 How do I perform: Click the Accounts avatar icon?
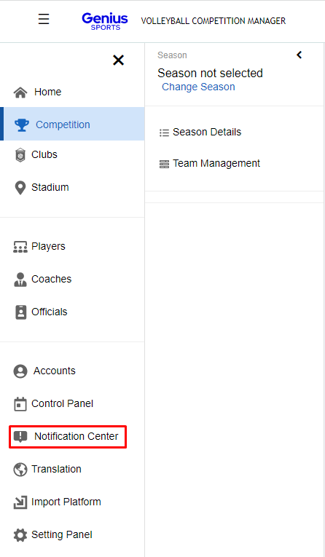pyautogui.click(x=20, y=371)
